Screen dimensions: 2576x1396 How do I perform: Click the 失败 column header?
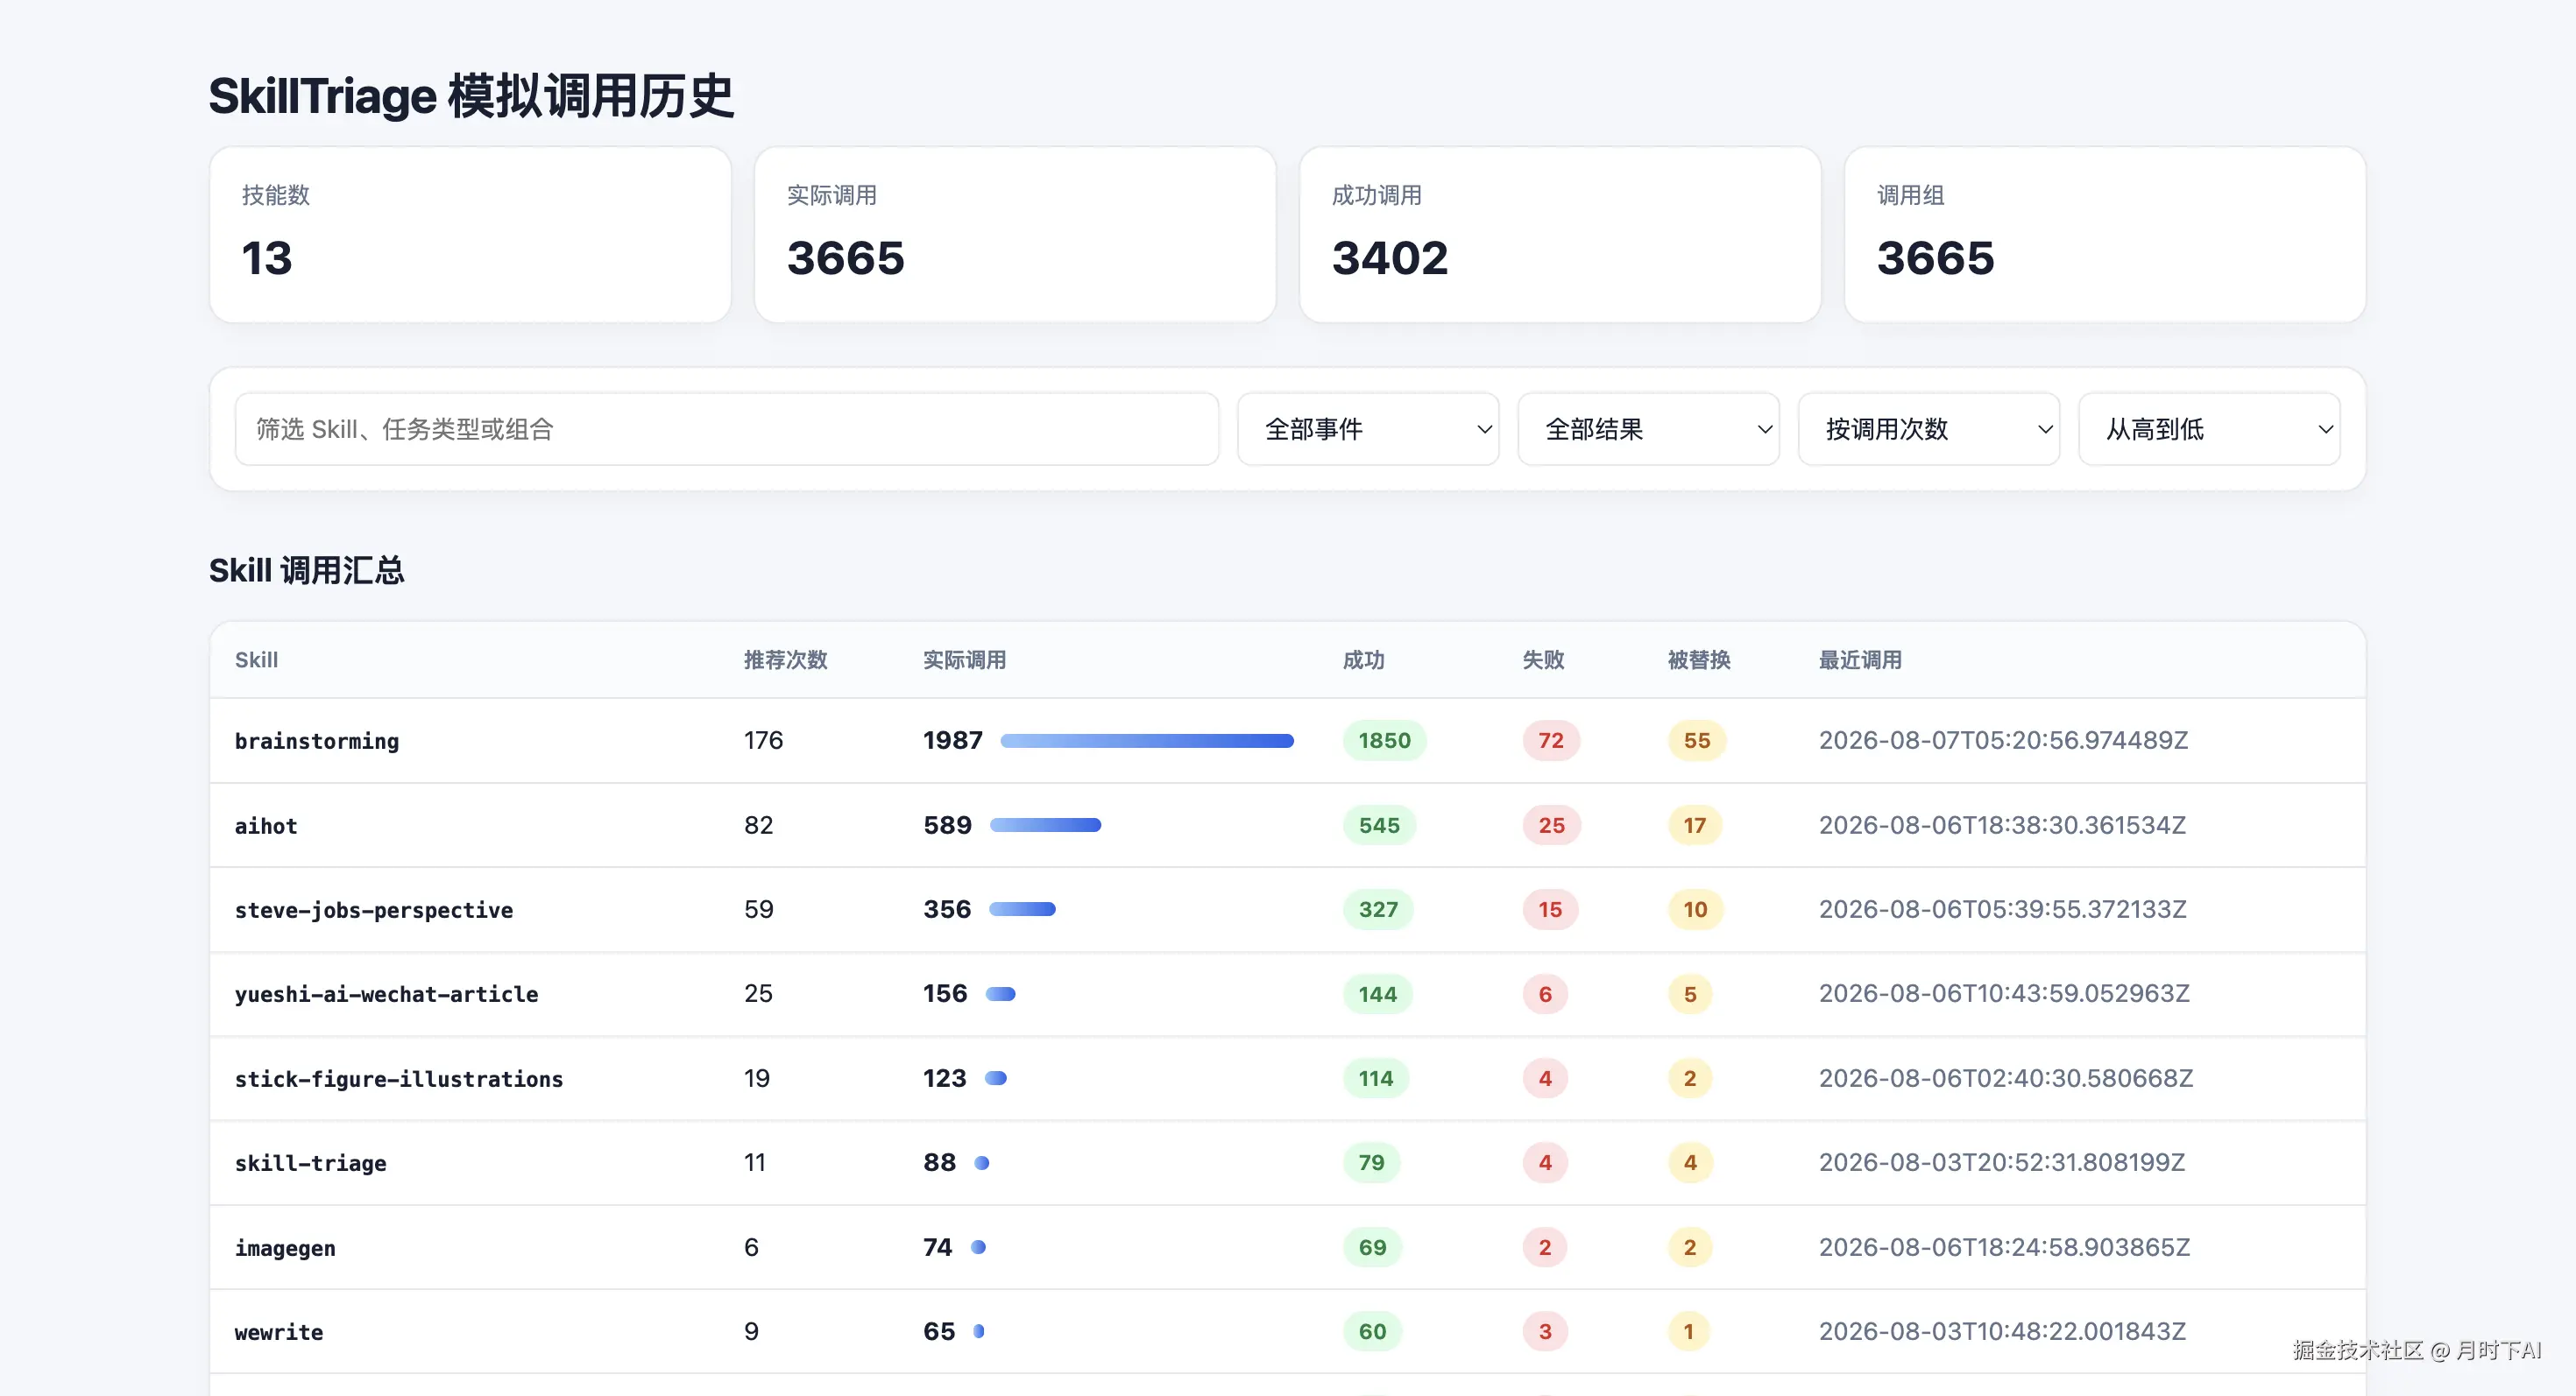click(x=1543, y=659)
